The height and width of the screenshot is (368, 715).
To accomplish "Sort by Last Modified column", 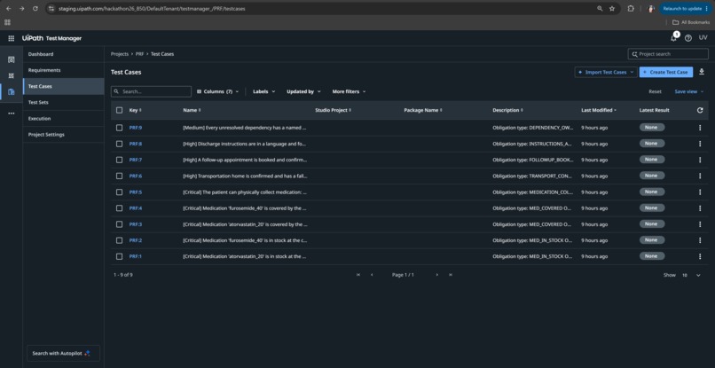I will (599, 110).
